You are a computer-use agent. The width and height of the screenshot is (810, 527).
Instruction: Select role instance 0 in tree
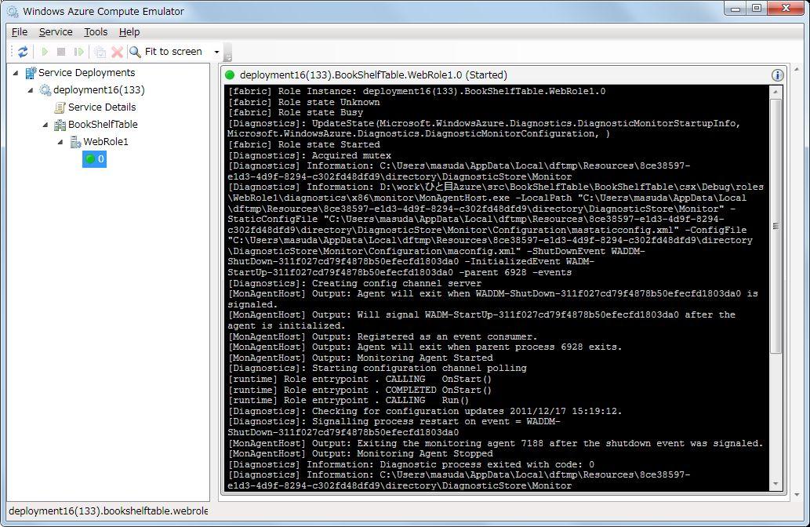pos(95,159)
